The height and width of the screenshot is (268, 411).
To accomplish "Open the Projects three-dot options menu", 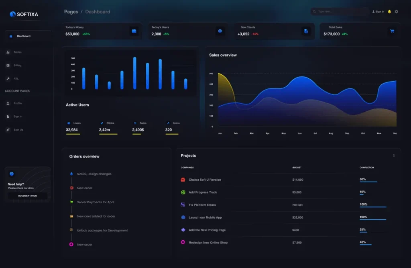I will [394, 155].
